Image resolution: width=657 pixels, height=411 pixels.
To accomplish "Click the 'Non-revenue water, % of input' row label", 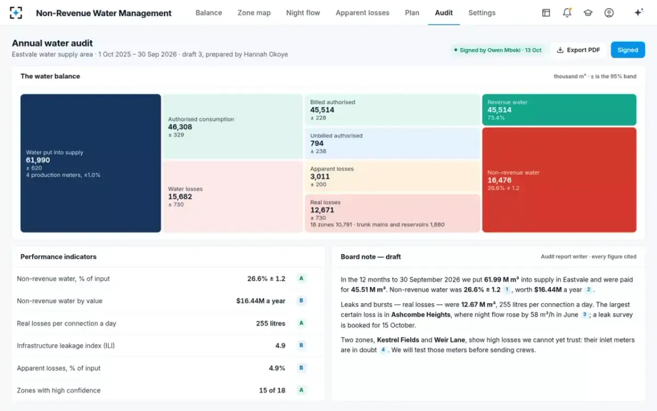I will [x=63, y=278].
